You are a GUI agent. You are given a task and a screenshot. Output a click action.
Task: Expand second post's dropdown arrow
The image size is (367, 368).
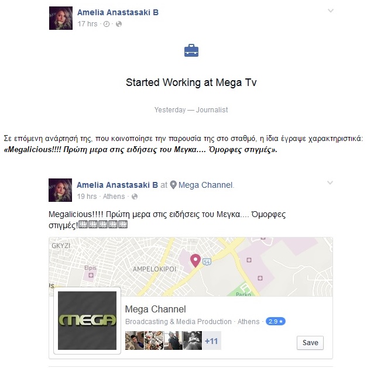tap(330, 183)
